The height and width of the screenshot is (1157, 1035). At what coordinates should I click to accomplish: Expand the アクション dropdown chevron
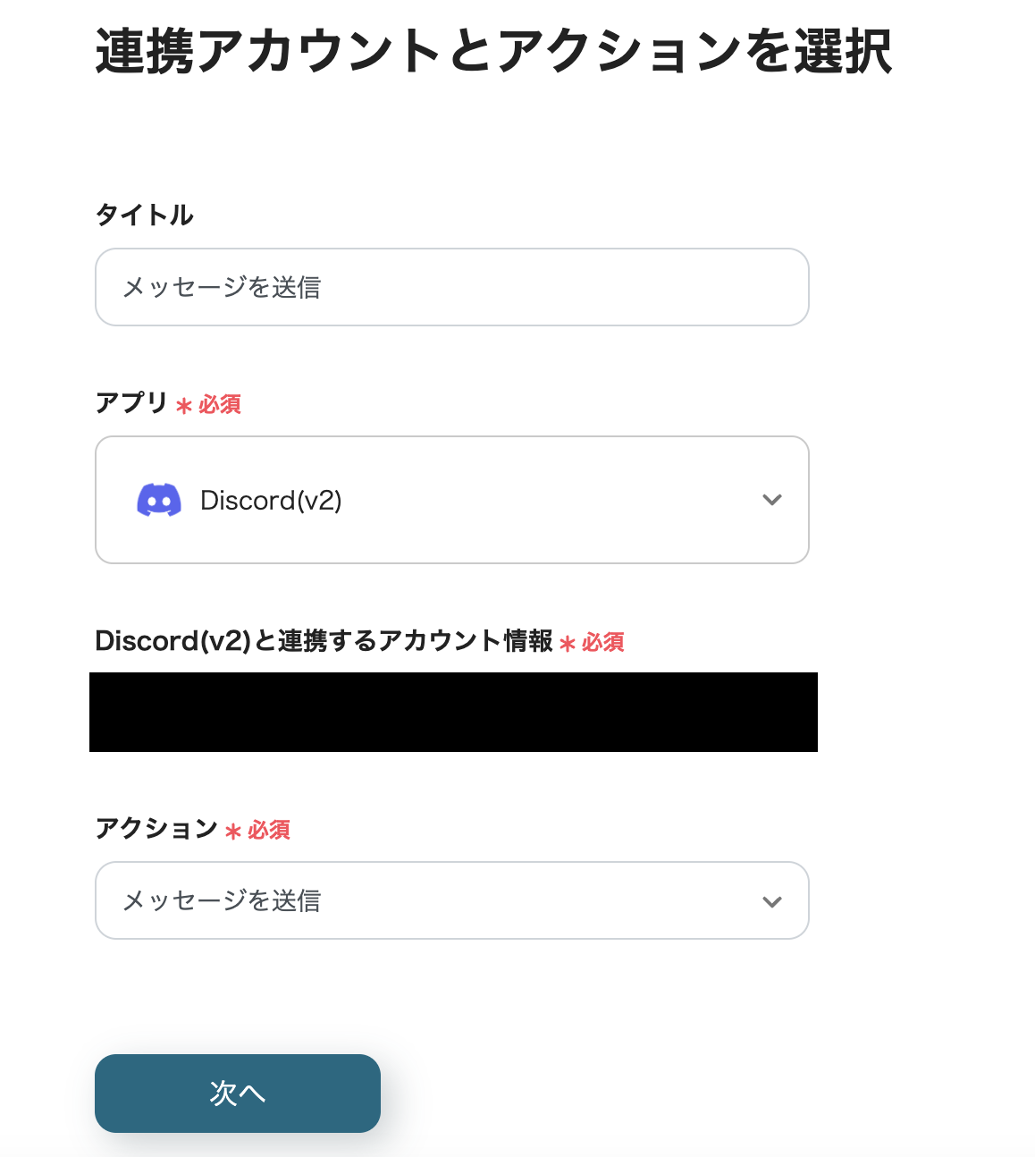point(772,900)
